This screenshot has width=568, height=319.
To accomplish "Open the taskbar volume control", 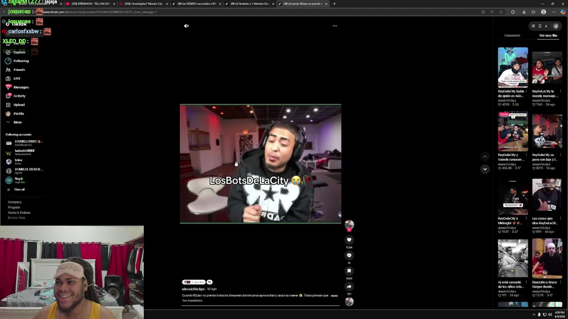I will point(550,315).
